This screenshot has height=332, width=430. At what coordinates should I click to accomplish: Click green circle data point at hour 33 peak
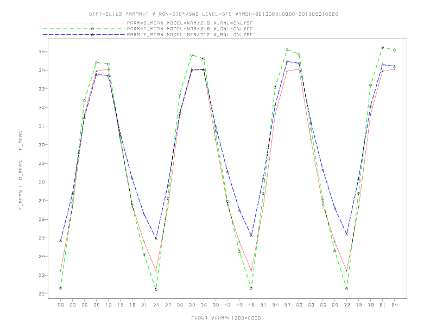click(x=192, y=55)
